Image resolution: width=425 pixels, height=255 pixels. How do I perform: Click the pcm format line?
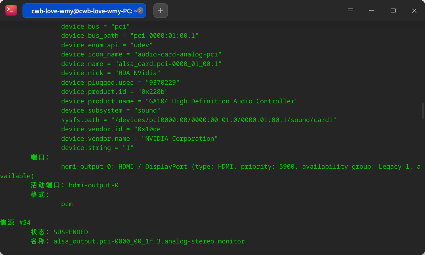point(67,204)
